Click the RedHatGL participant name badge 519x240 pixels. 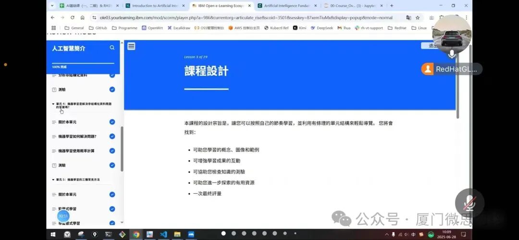pos(451,69)
